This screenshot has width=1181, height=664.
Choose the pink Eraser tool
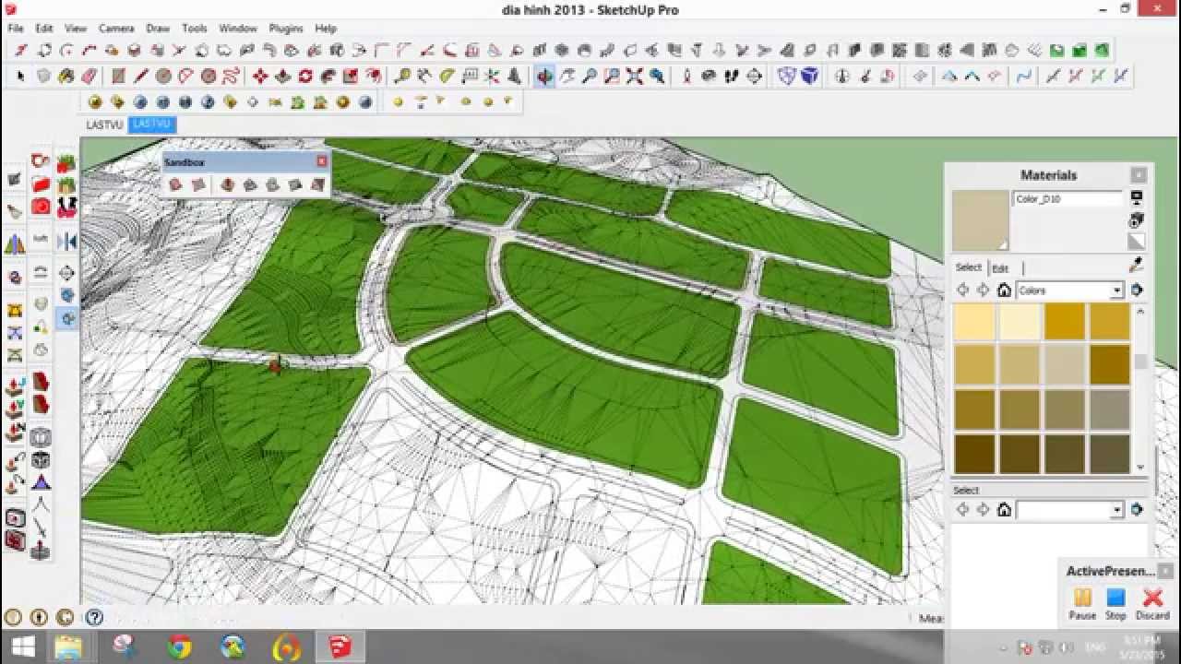coord(89,77)
